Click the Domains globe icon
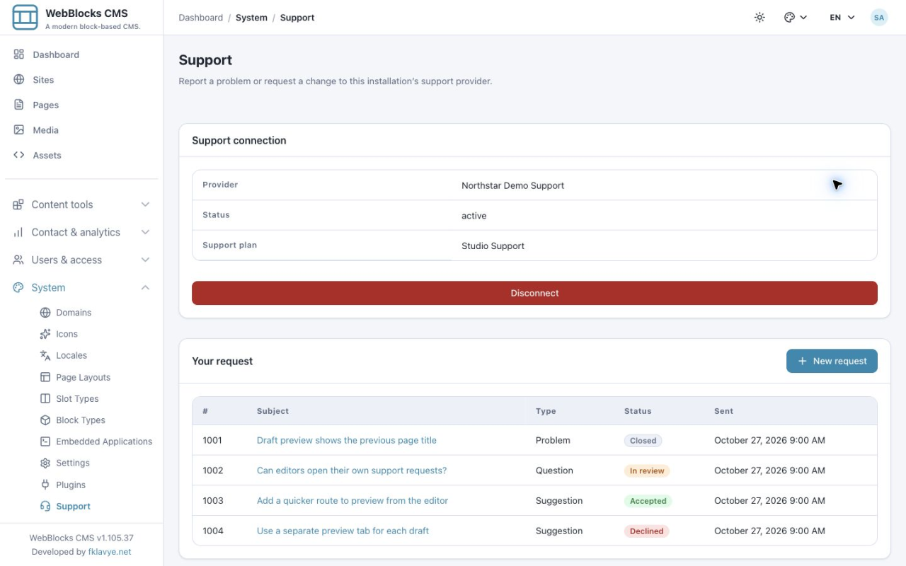 (x=45, y=313)
